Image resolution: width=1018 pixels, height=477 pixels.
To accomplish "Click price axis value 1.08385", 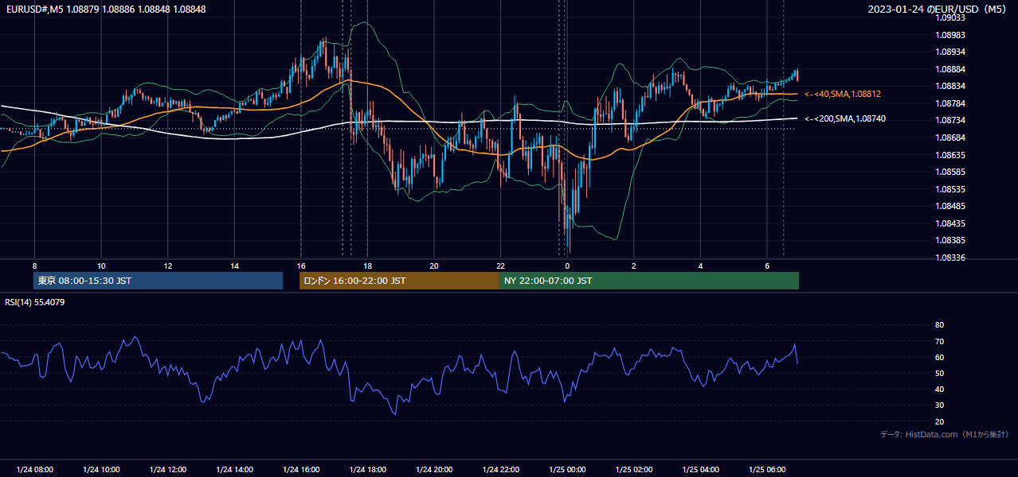I will 949,240.
